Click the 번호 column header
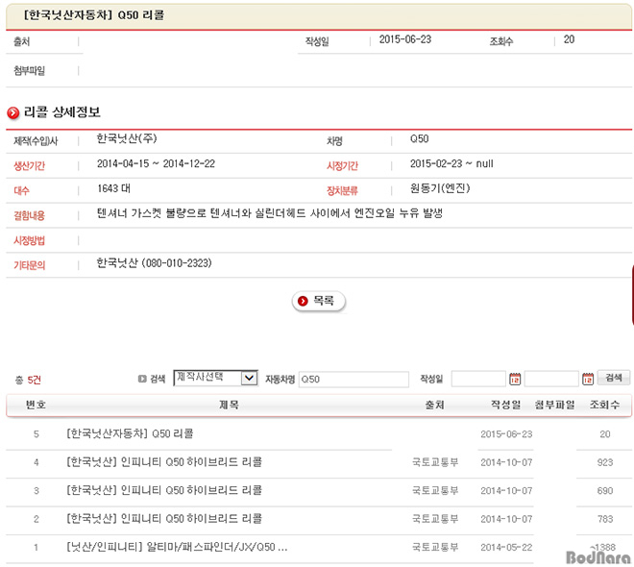The height and width of the screenshot is (567, 634). [x=36, y=405]
